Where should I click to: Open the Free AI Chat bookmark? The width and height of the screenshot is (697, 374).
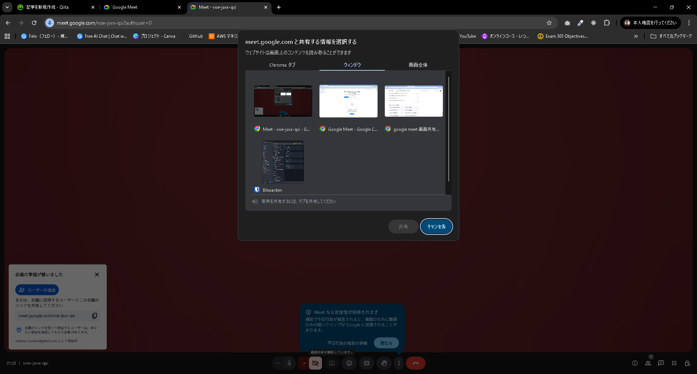point(102,36)
